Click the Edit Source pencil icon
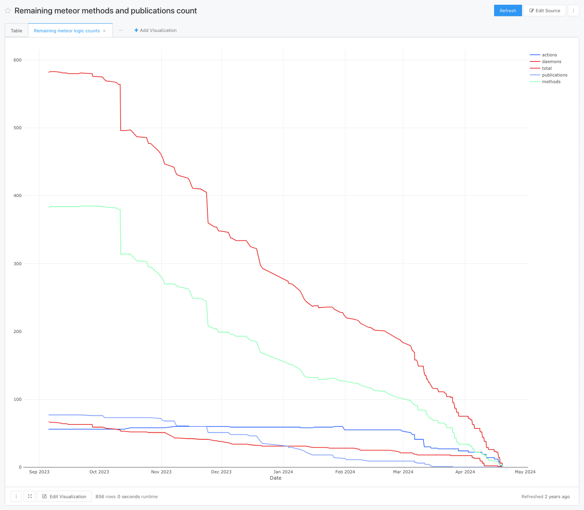 (x=532, y=11)
